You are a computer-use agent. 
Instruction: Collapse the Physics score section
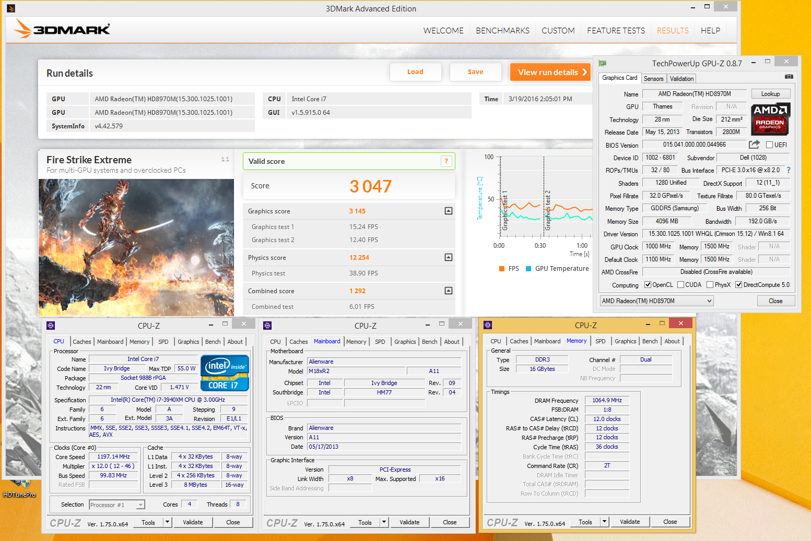tap(449, 257)
